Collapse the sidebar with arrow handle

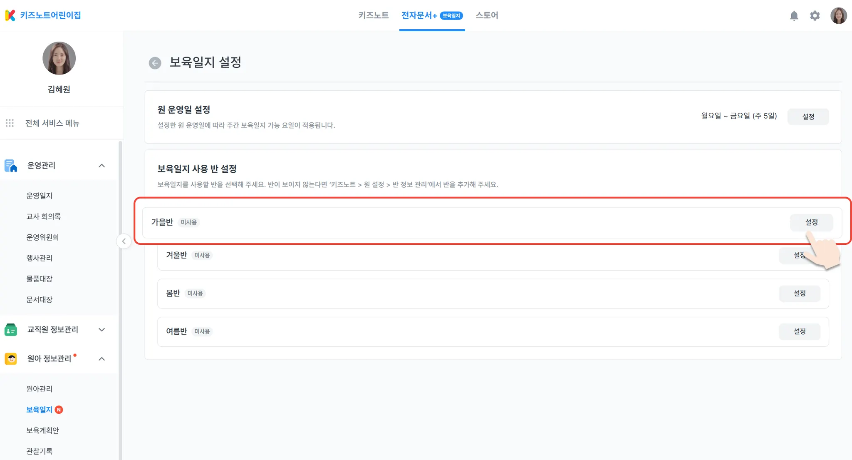124,241
